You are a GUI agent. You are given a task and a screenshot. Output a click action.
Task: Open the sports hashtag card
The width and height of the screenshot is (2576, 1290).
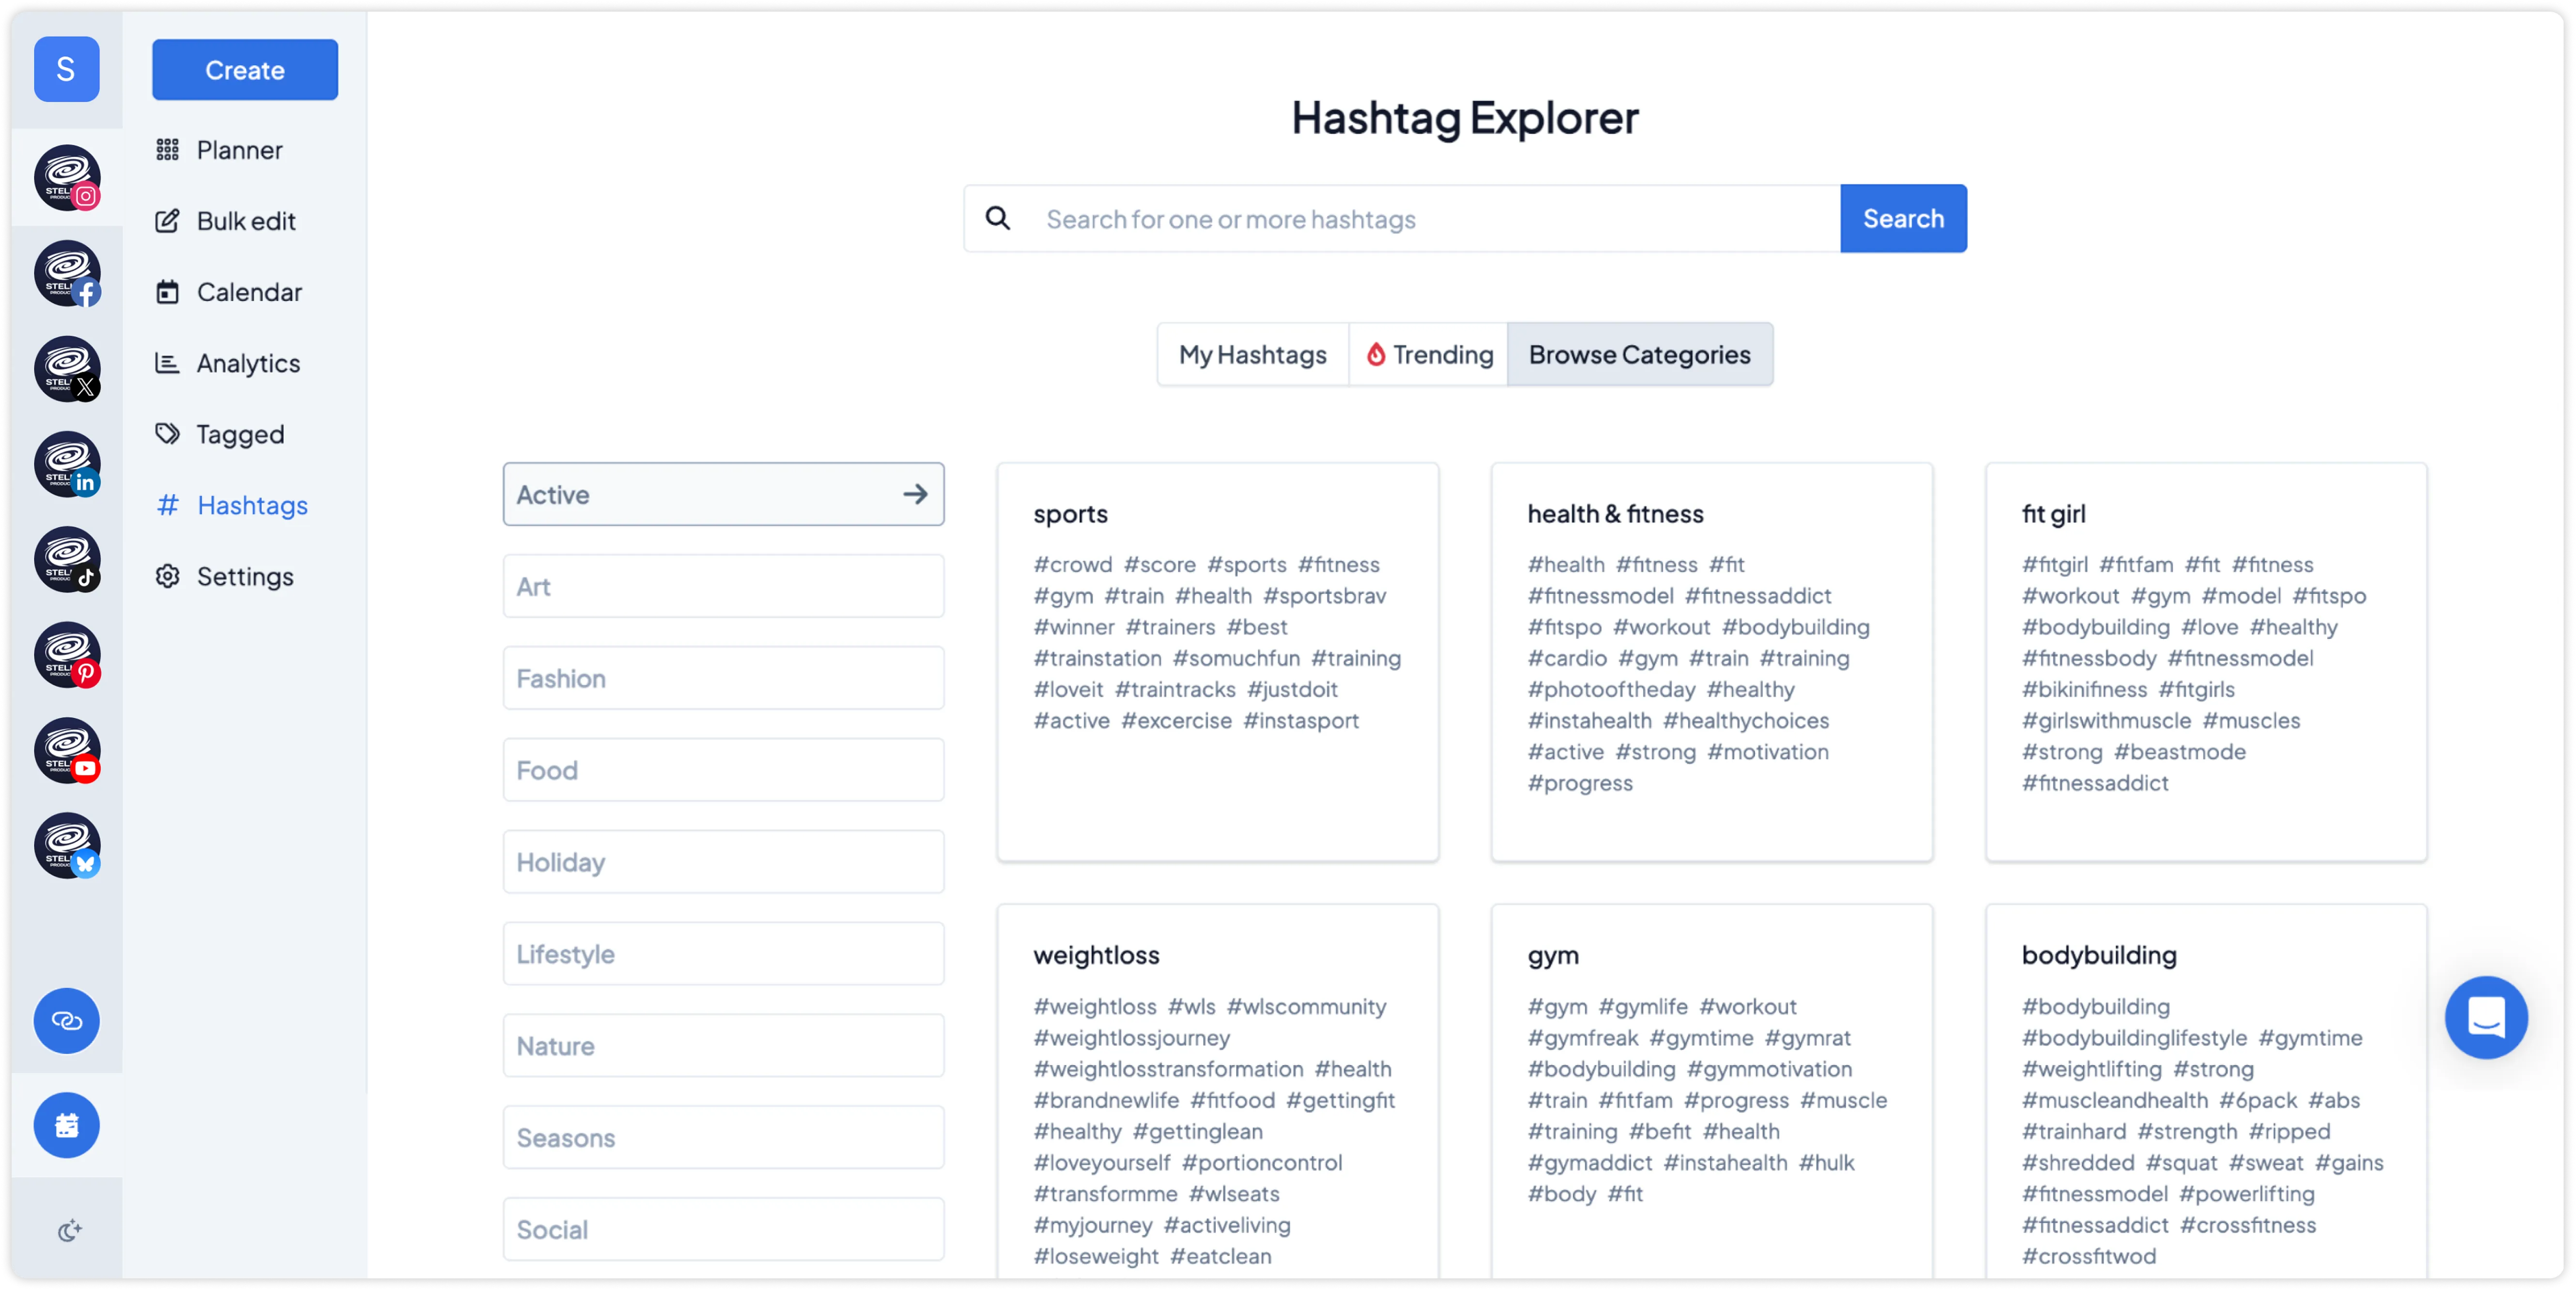click(1217, 661)
